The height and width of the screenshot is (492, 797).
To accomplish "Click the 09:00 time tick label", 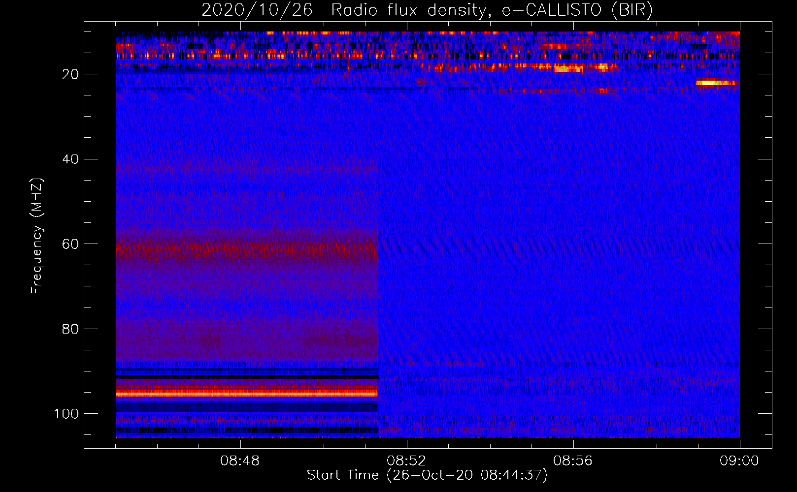I will click(739, 461).
